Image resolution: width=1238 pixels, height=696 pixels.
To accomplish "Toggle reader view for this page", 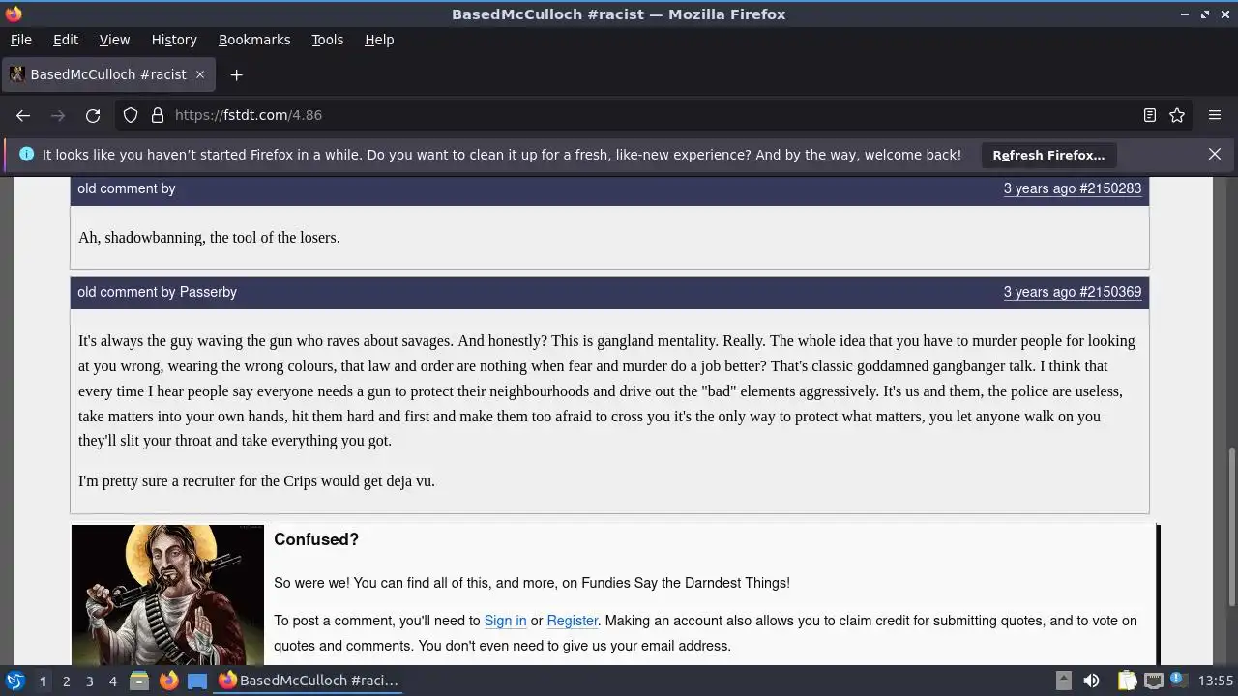I will [1150, 115].
